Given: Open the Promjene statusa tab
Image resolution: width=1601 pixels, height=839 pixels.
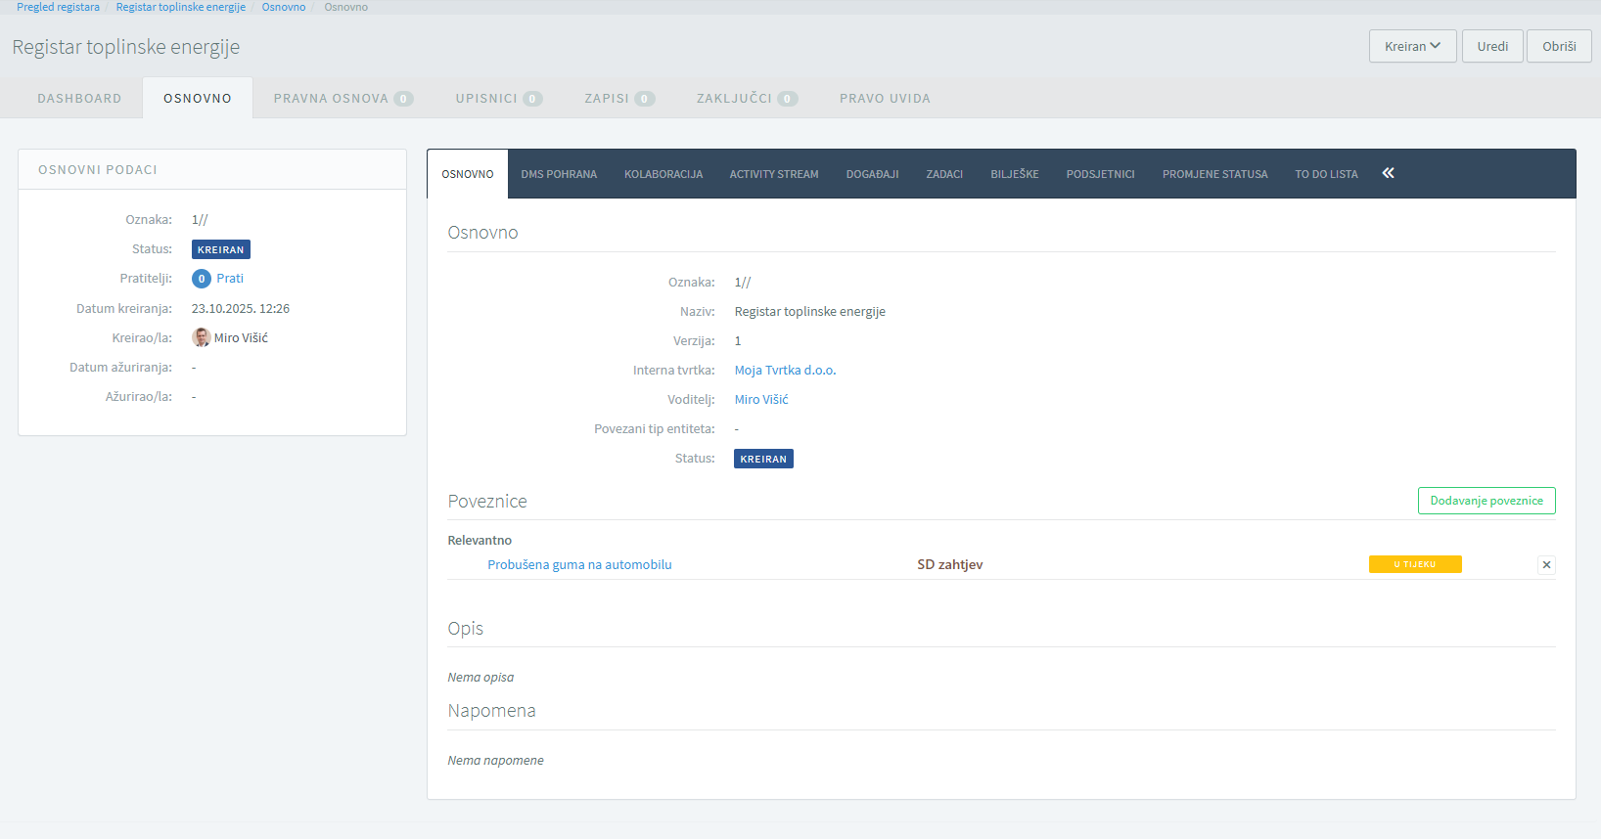Looking at the screenshot, I should point(1214,174).
